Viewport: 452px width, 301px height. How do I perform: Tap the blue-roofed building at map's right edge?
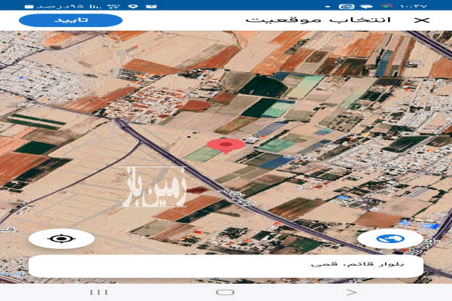pyautogui.click(x=429, y=225)
